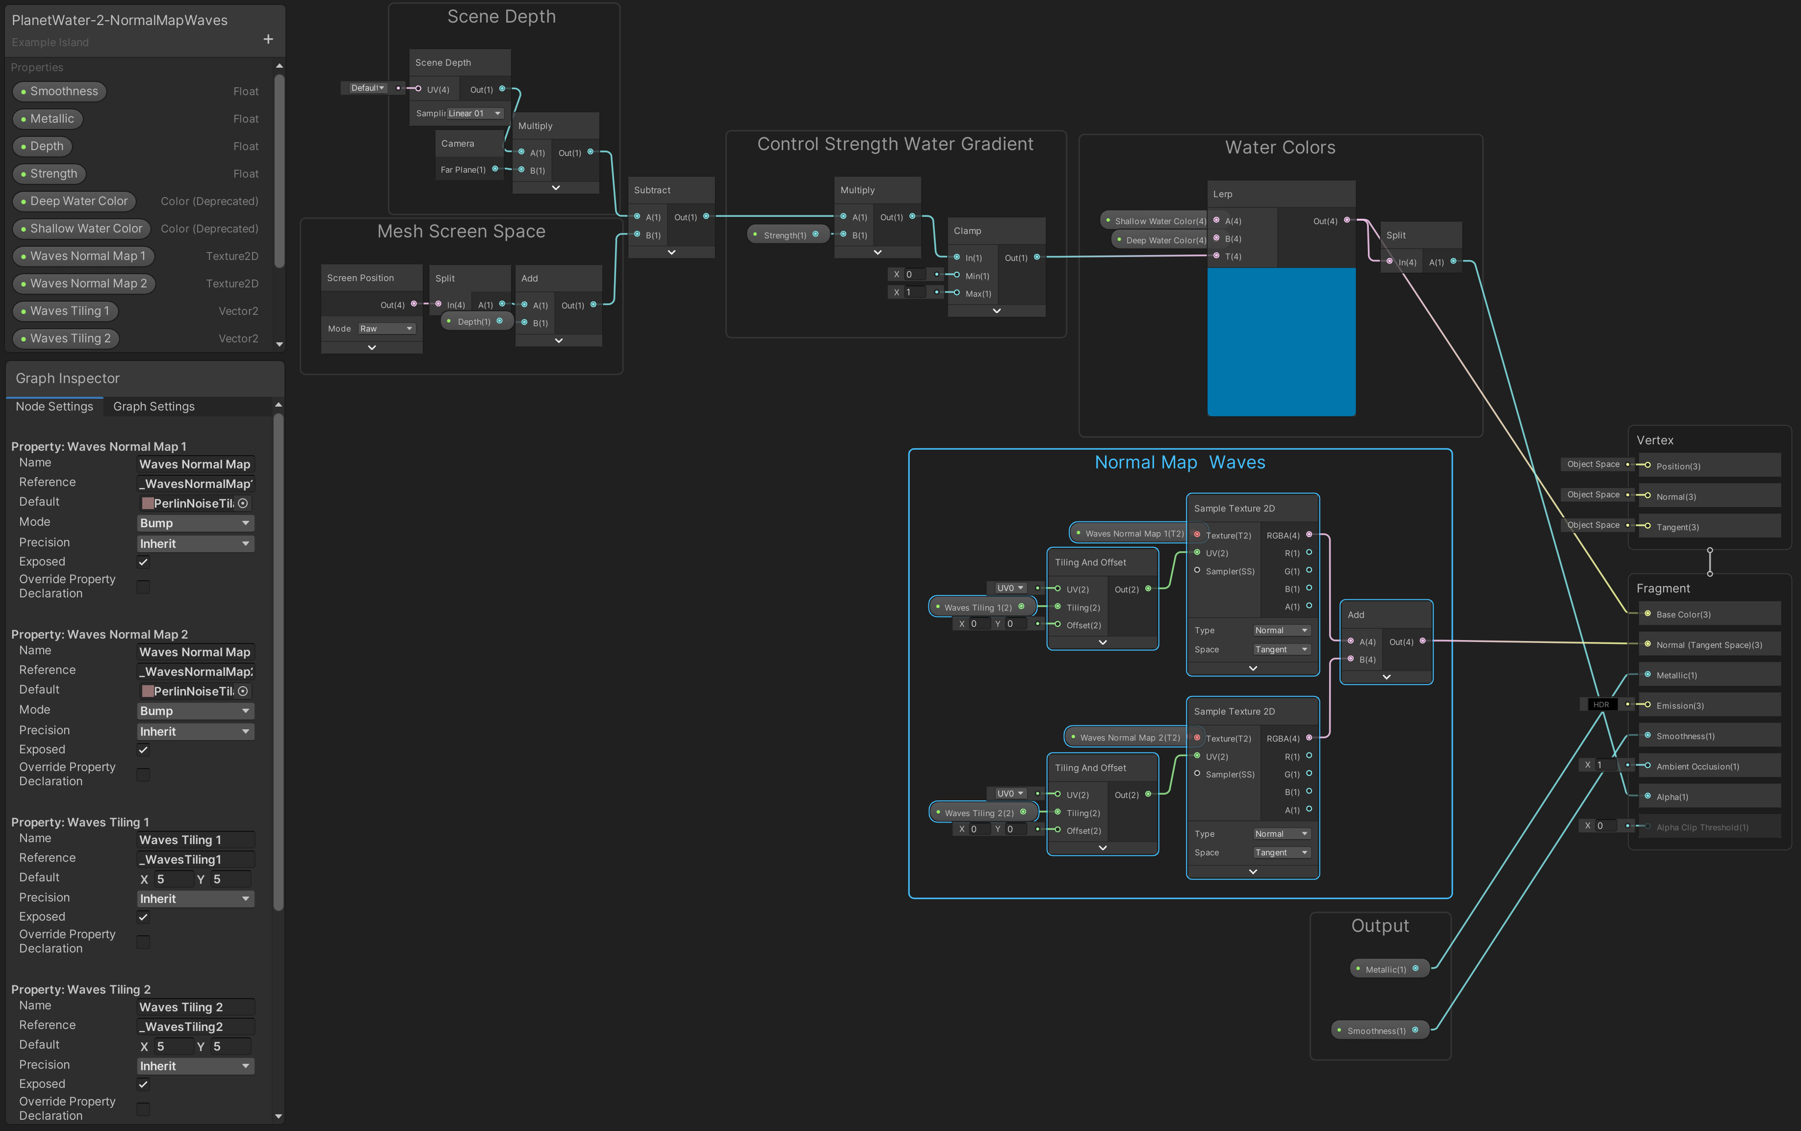
Task: Toggle the Exposed checkbox for Waves Tiling 2
Action: pos(144,1084)
